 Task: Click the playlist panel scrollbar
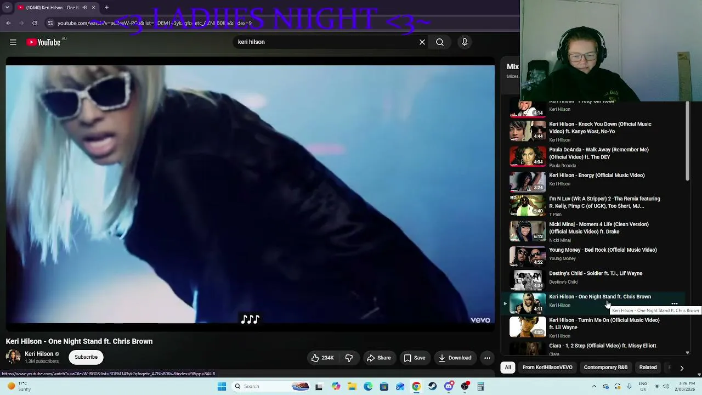(x=687, y=141)
